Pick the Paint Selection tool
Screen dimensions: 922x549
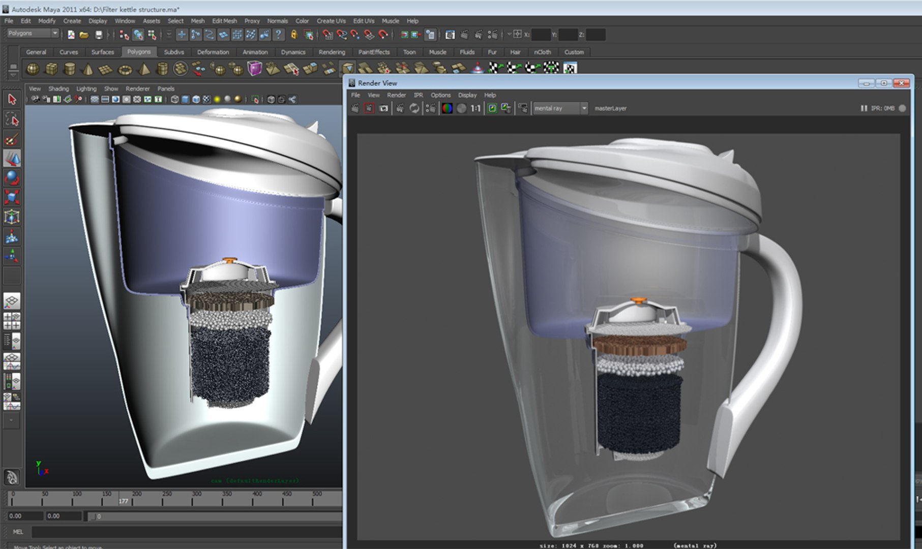point(12,139)
